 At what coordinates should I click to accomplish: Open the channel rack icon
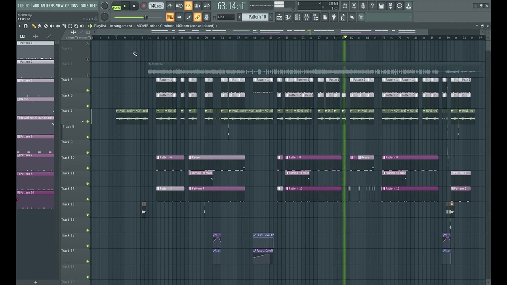click(x=297, y=17)
